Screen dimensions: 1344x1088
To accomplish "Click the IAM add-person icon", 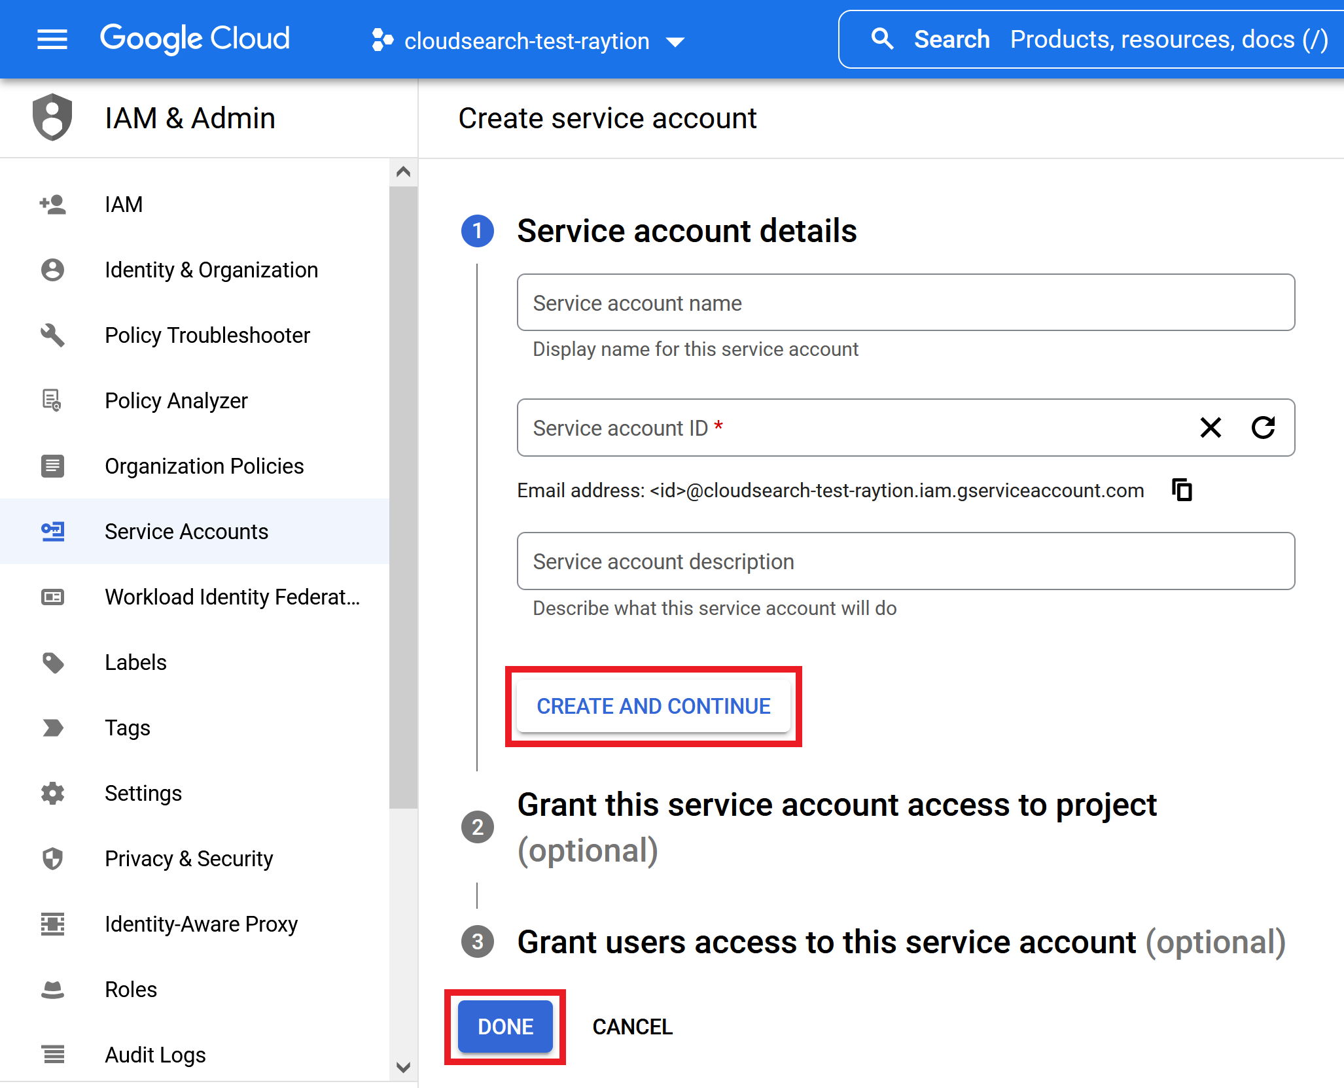I will tap(52, 204).
